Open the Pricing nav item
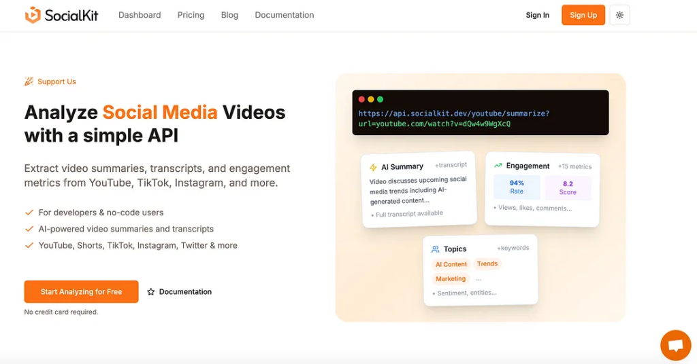This screenshot has height=364, width=697. coord(191,15)
